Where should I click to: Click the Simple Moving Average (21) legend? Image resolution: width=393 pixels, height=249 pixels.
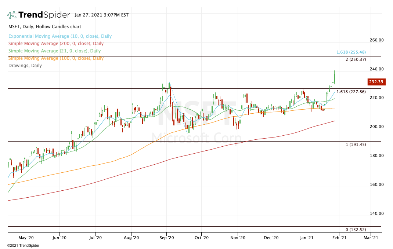[55, 51]
